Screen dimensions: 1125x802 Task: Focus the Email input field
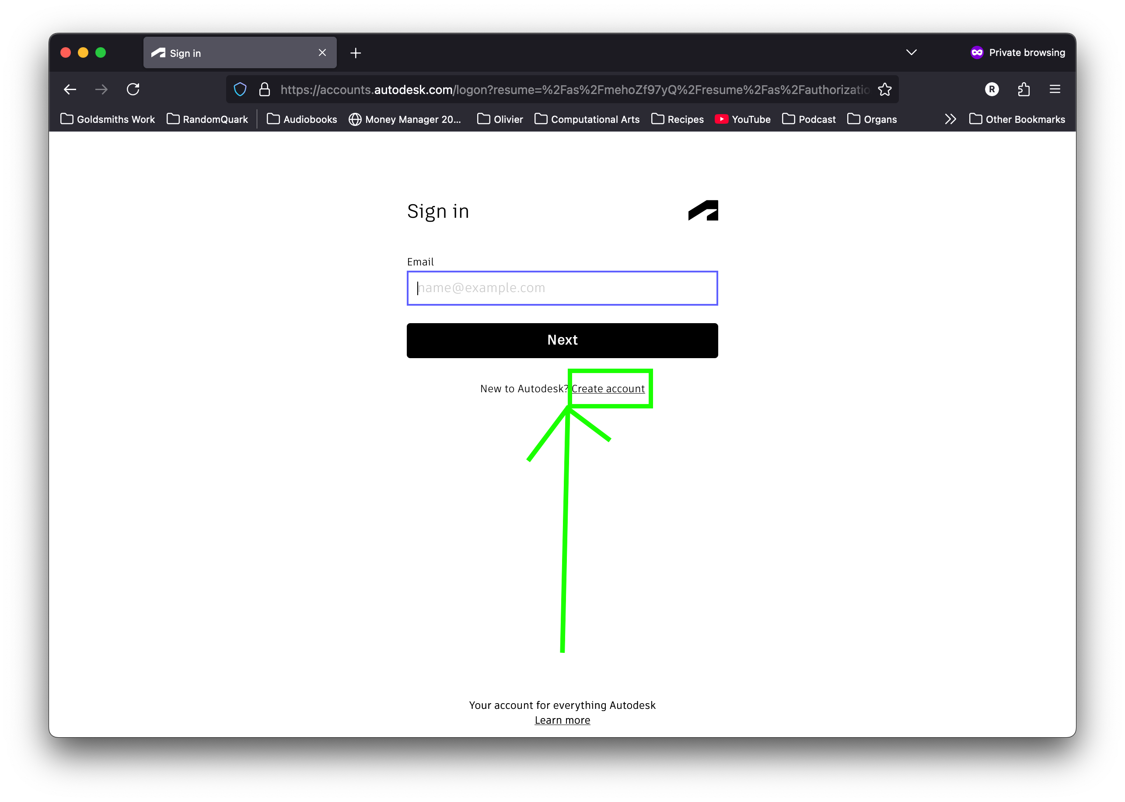pyautogui.click(x=562, y=288)
